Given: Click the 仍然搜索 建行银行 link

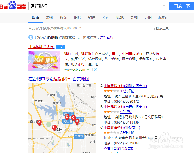Looking at the screenshot, I should [x=107, y=37].
